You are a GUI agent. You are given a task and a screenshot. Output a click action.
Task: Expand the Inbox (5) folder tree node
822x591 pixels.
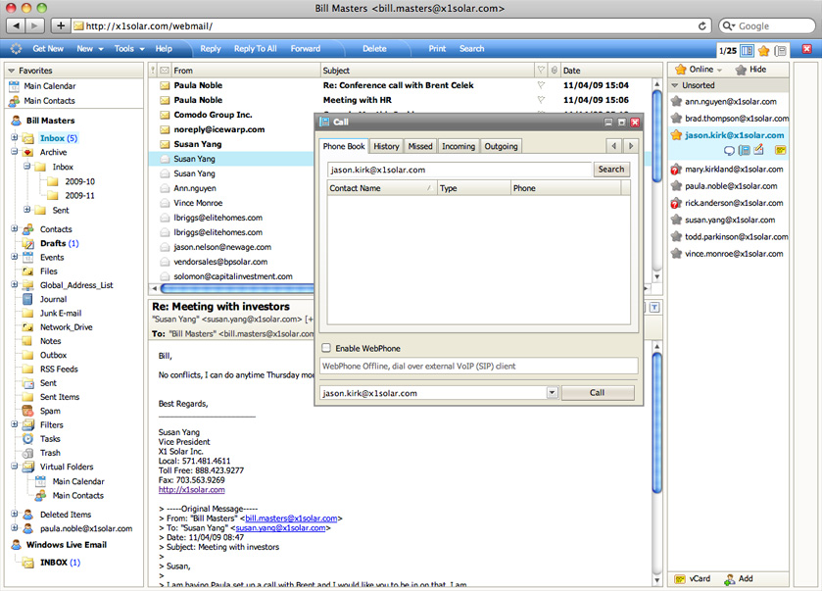pyautogui.click(x=15, y=138)
